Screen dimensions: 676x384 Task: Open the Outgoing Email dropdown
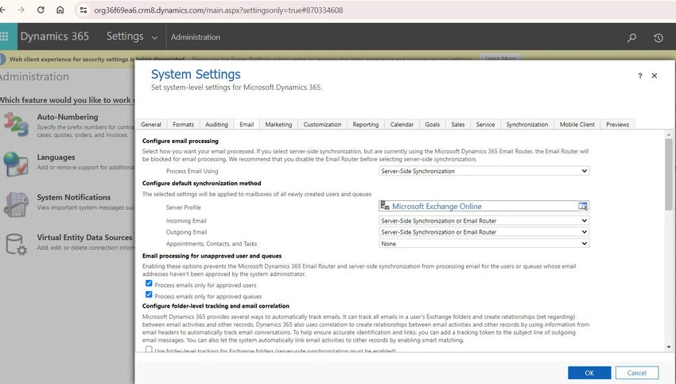tap(484, 232)
